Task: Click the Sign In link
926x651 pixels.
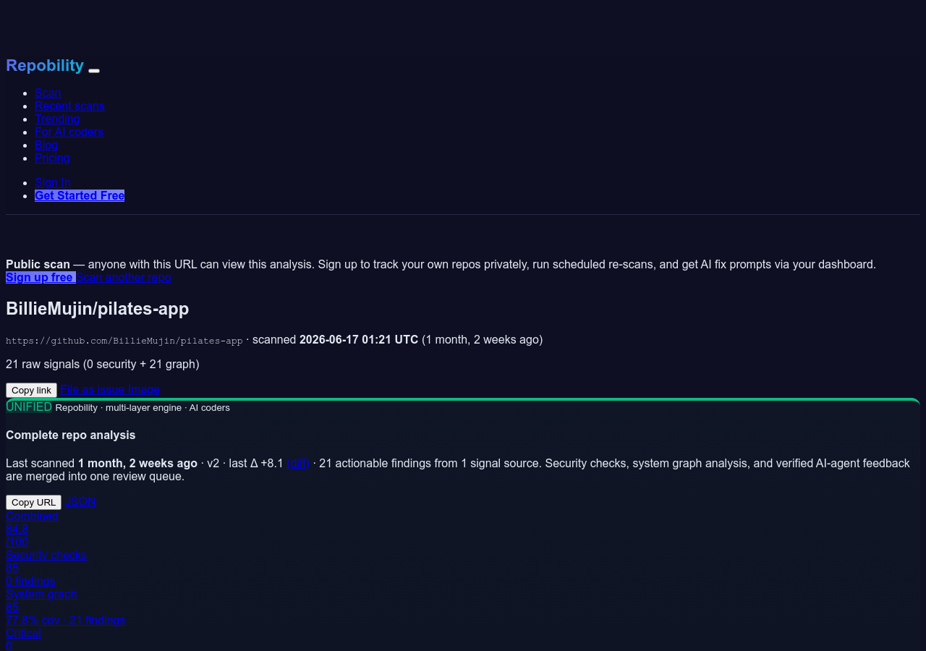Action: point(53,182)
